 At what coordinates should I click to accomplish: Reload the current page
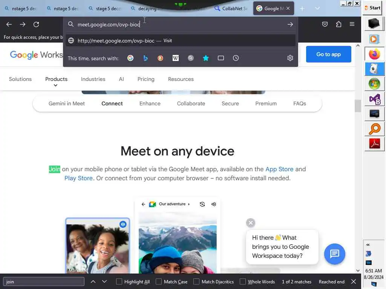pyautogui.click(x=36, y=24)
